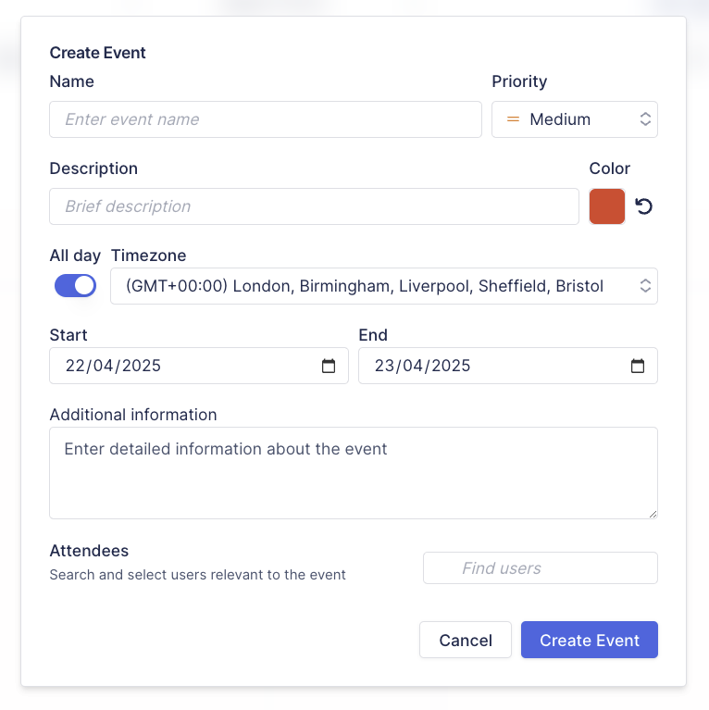709x710 pixels.
Task: Focus the Enter event name field
Action: click(x=266, y=119)
